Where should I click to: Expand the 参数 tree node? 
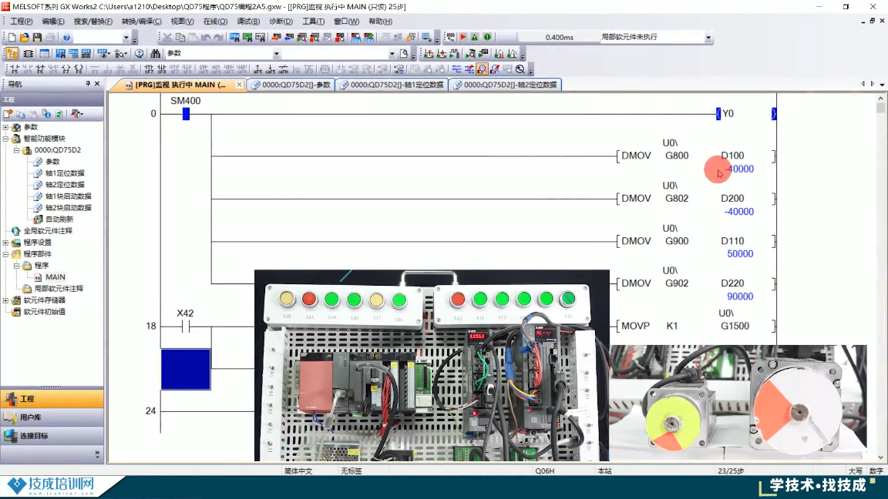tap(5, 127)
